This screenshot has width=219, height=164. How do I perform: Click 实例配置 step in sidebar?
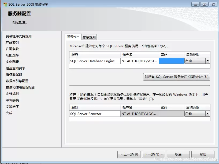click(x=12, y=62)
